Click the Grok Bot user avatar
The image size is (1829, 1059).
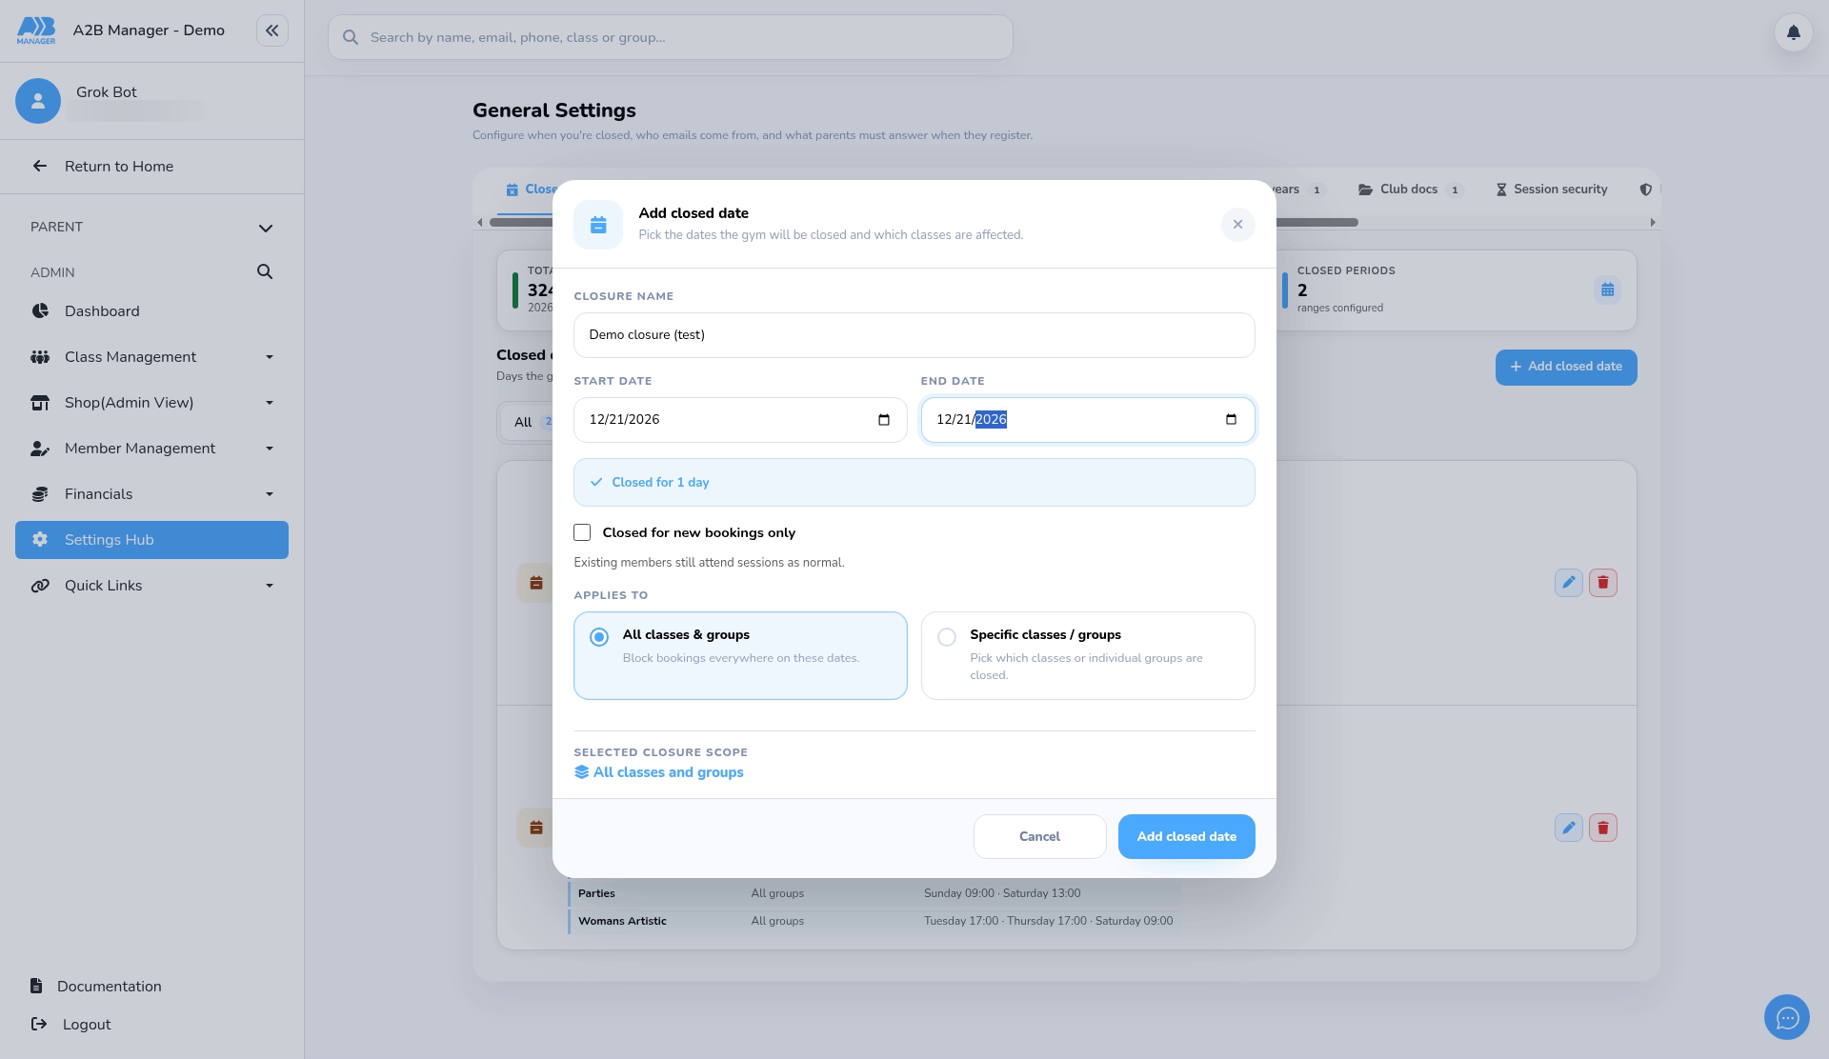(38, 101)
